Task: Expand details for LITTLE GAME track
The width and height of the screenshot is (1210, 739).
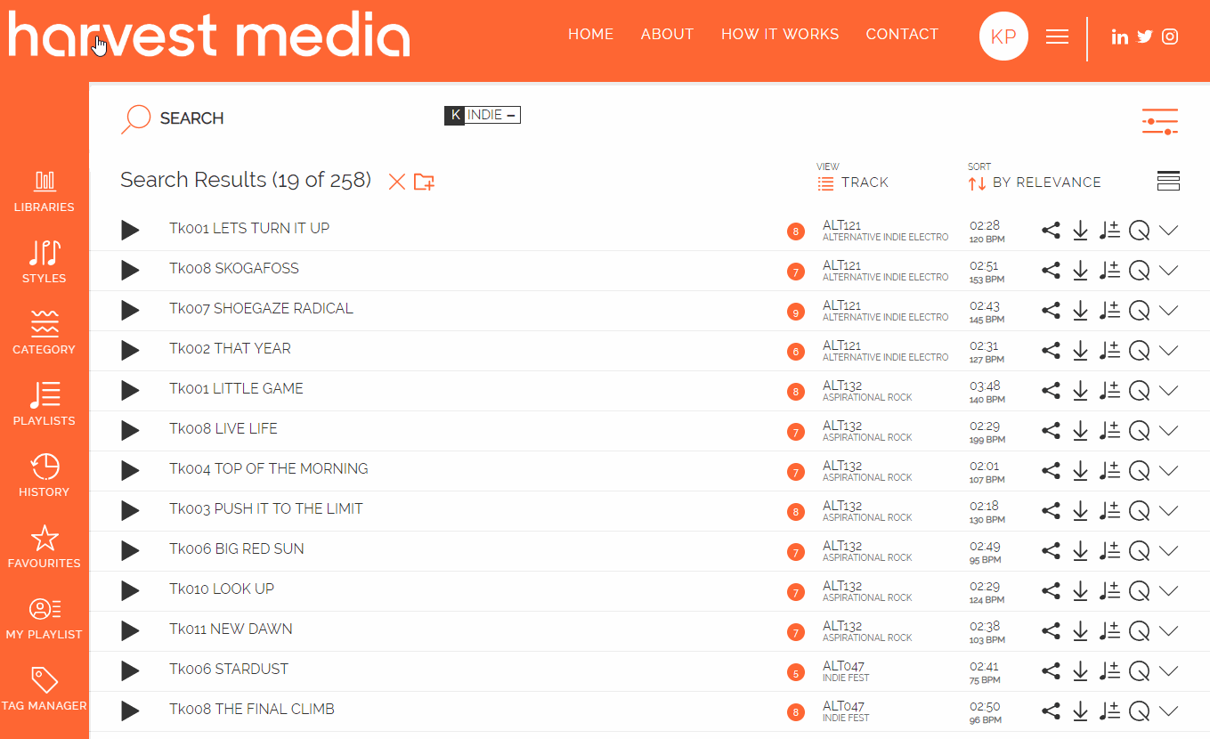Action: [1169, 391]
